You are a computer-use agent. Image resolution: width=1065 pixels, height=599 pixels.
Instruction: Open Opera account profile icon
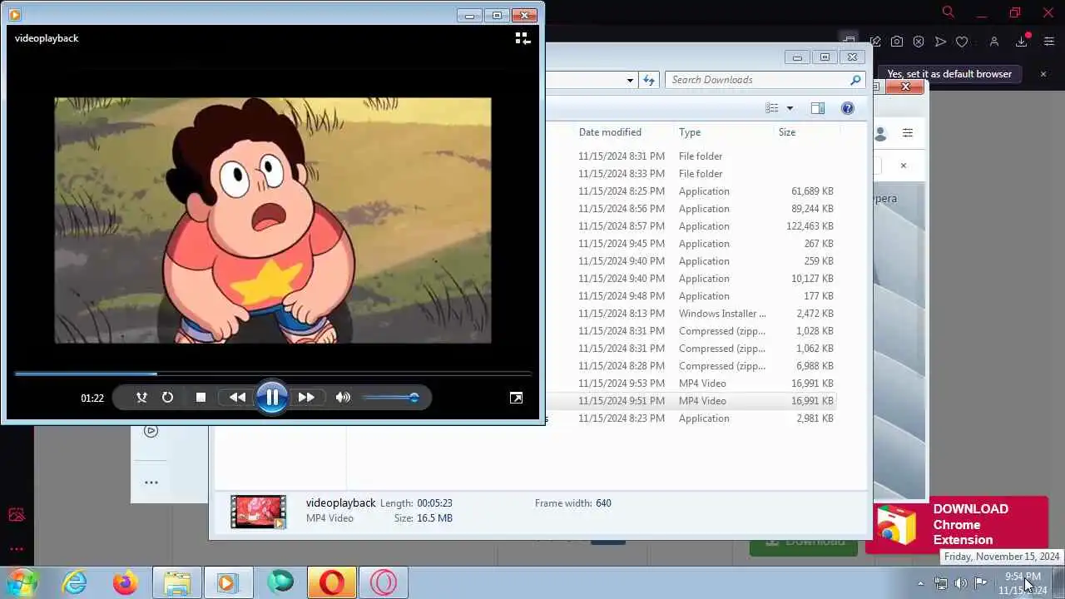(993, 42)
